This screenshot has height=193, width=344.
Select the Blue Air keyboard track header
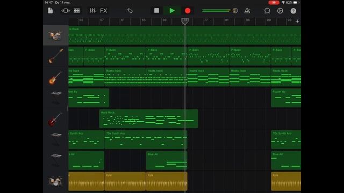click(56, 160)
